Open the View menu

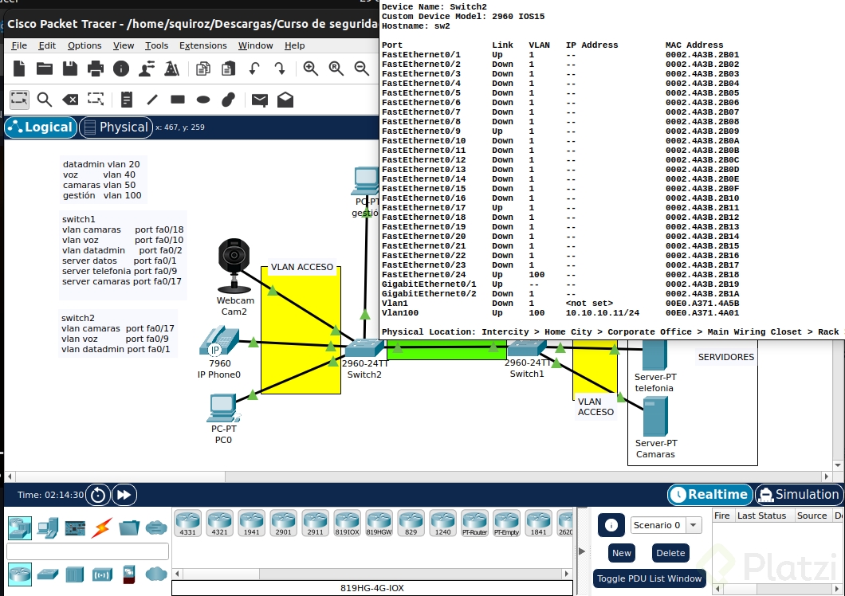click(x=124, y=45)
